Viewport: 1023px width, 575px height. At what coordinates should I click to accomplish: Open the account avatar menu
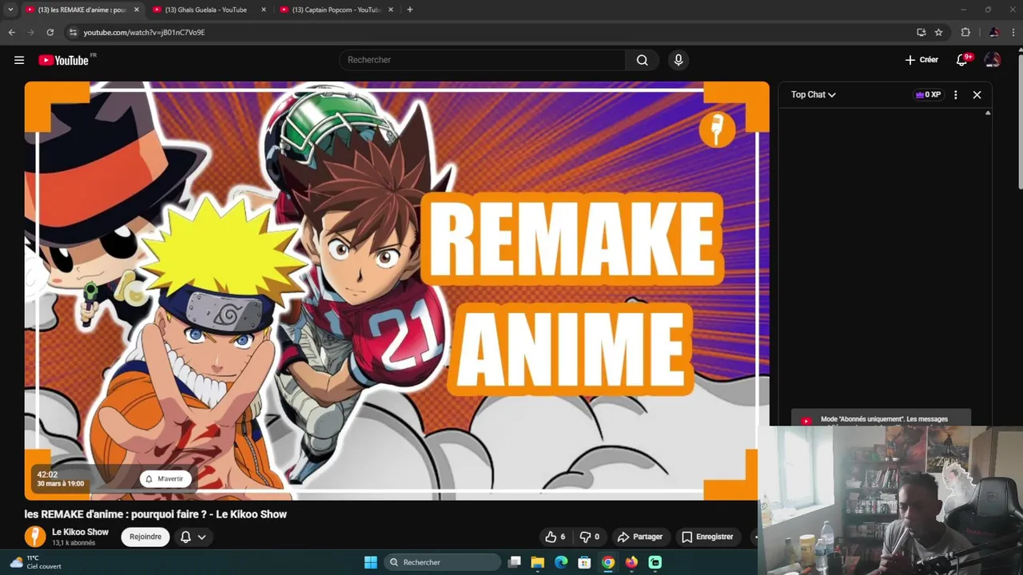pyautogui.click(x=993, y=60)
